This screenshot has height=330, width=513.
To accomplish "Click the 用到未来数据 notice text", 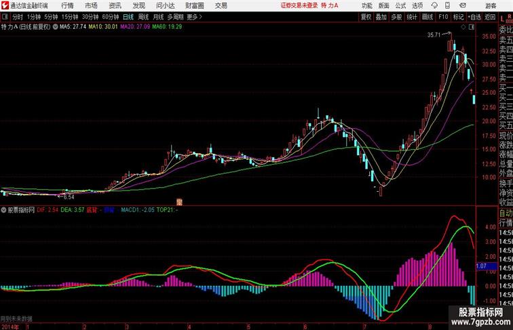I will coord(16,318).
